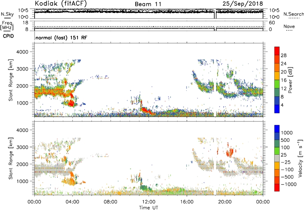Click the left '10^5' noise axis tick

coord(23,10)
